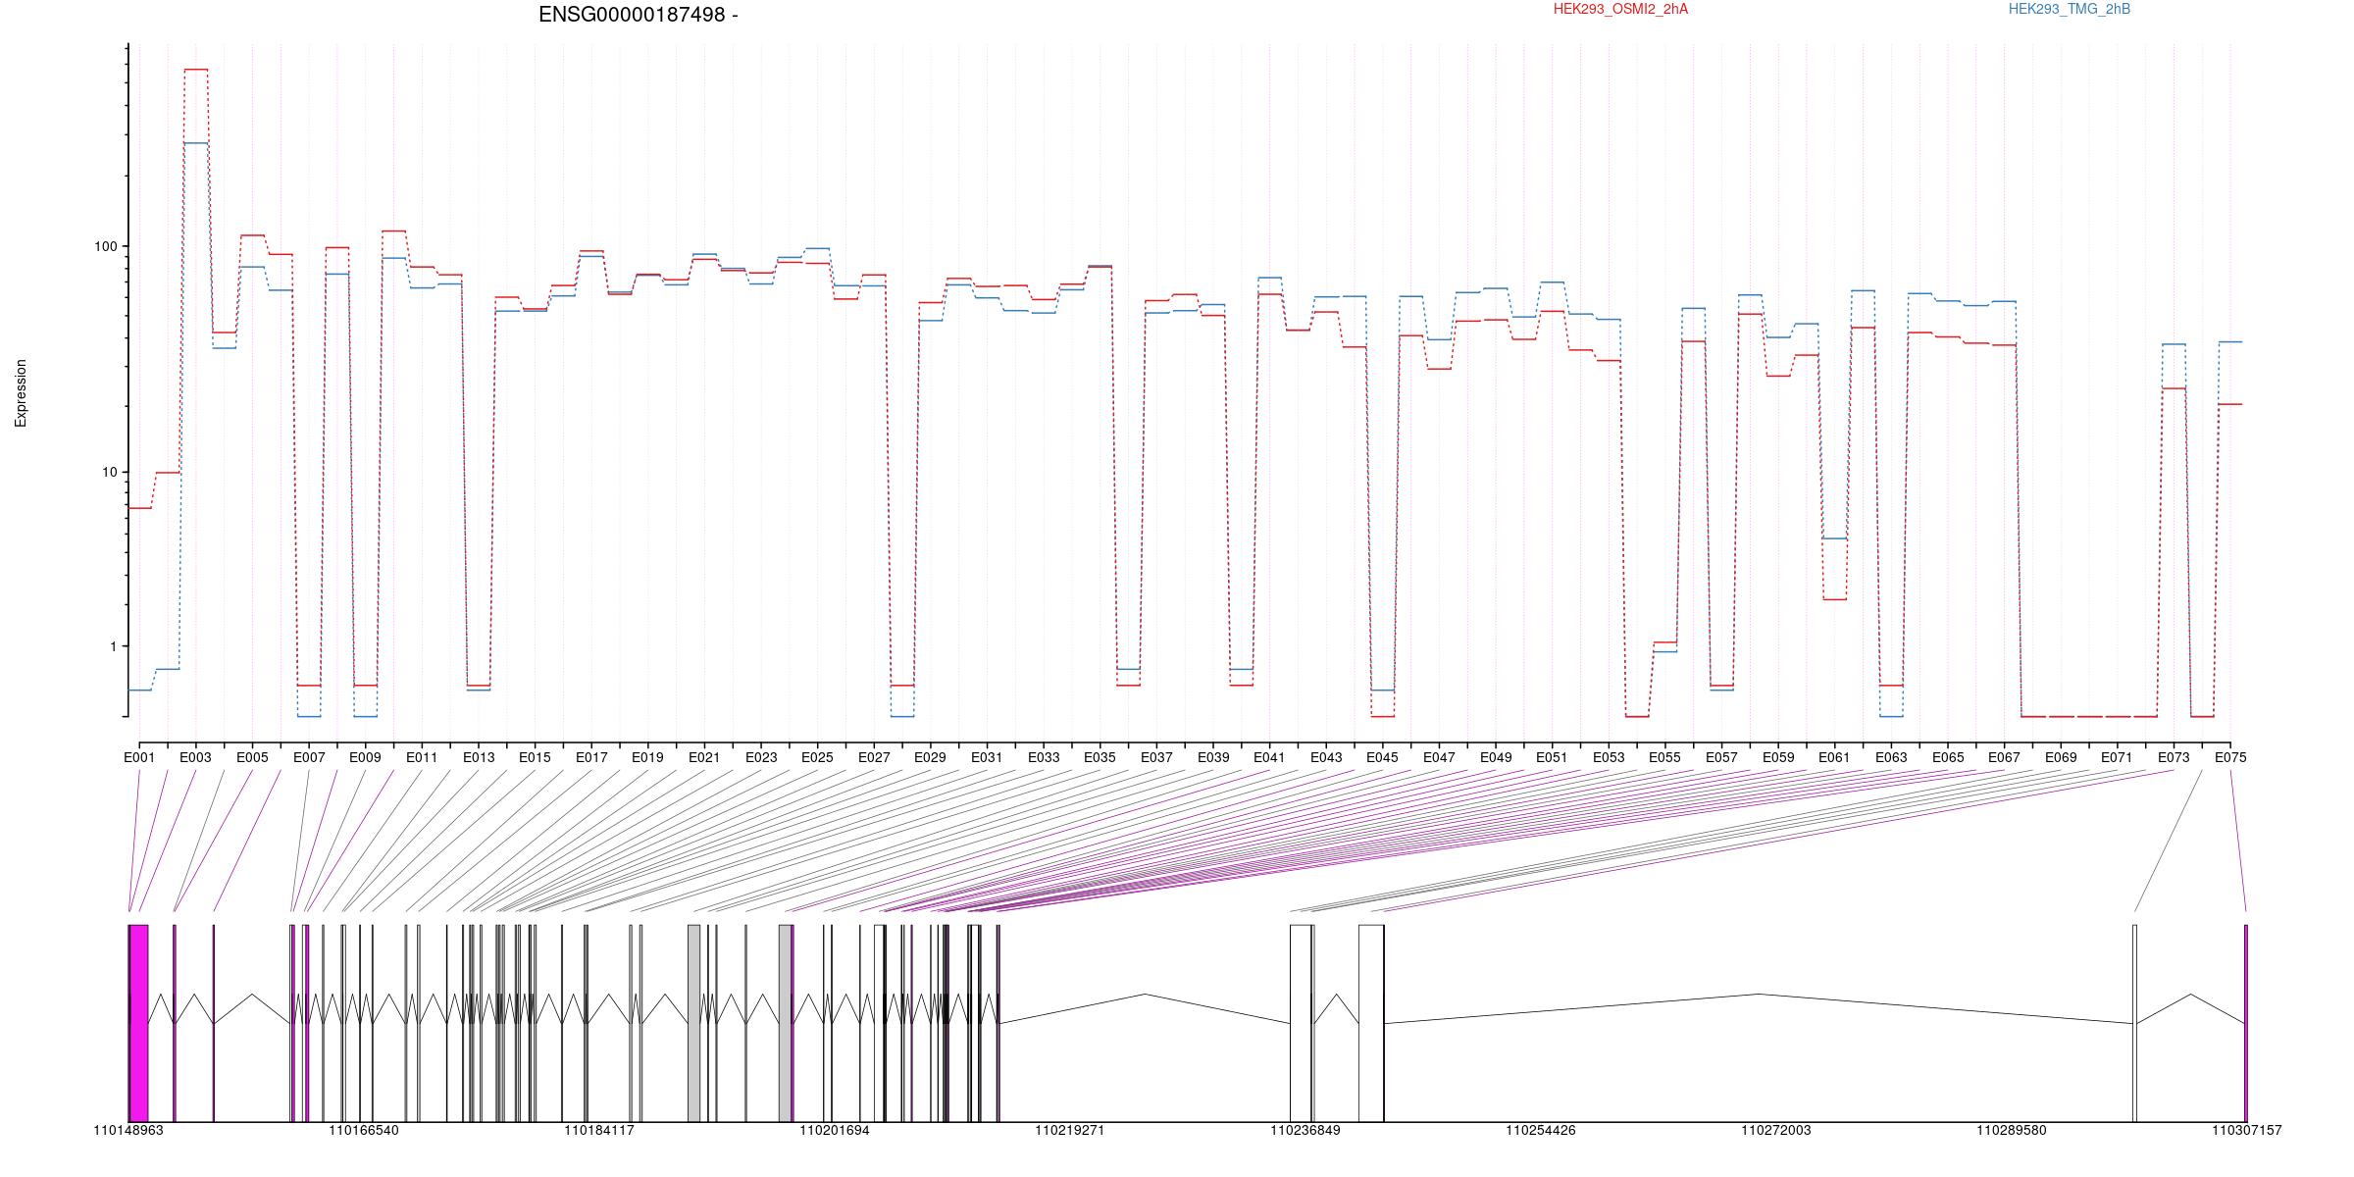The height and width of the screenshot is (1177, 2354).
Task: Click exon label E067
Action: [2004, 757]
